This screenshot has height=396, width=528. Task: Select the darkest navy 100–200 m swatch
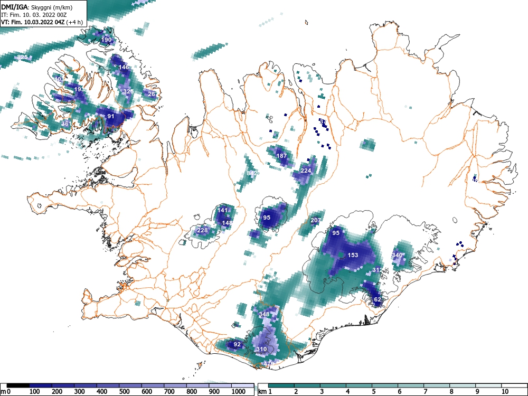41,385
